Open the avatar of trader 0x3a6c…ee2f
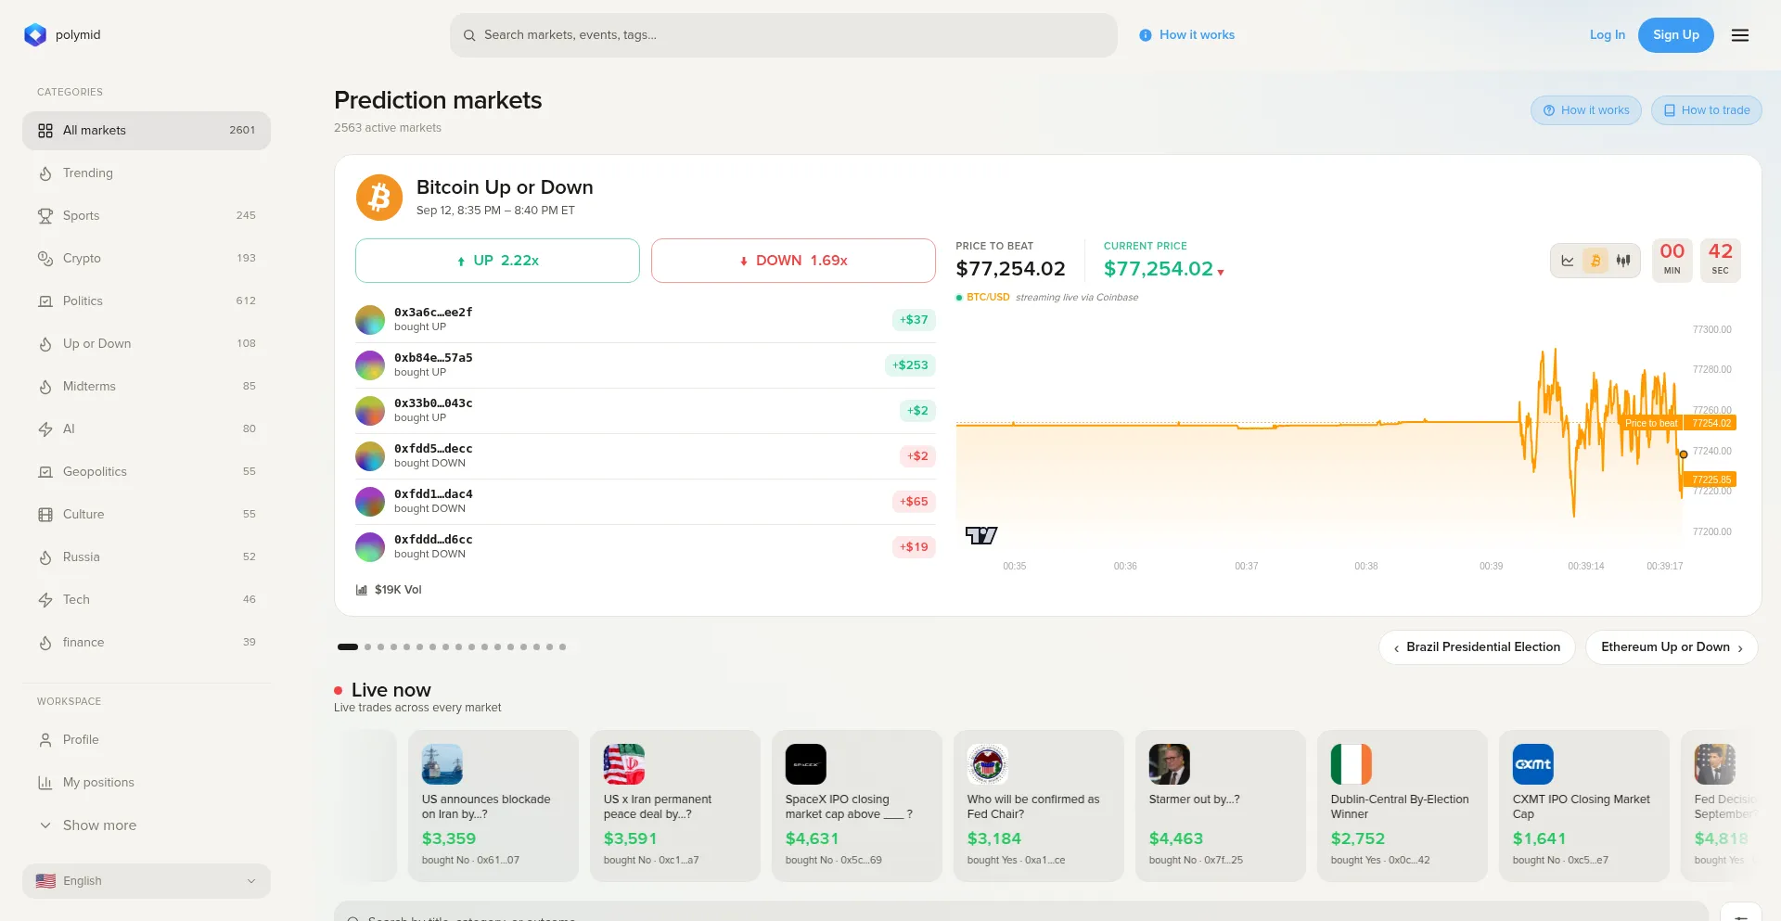 click(x=370, y=320)
